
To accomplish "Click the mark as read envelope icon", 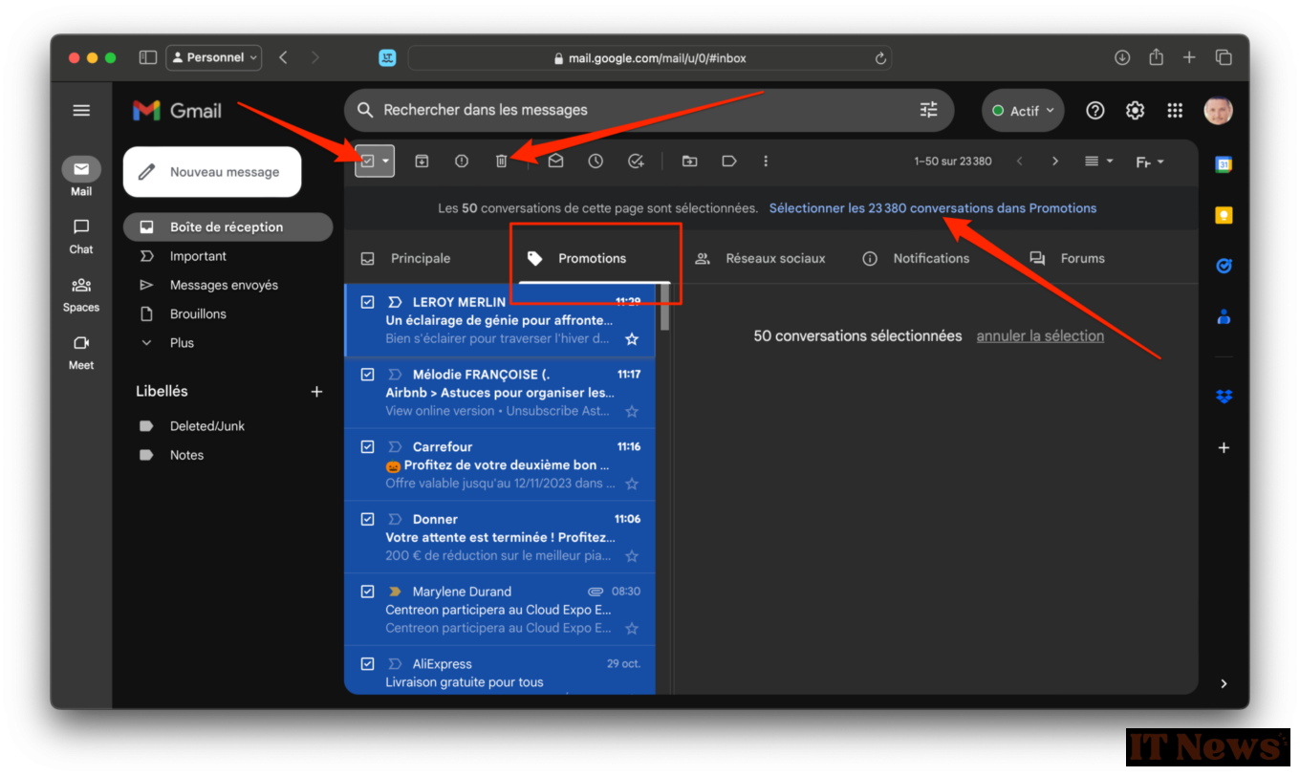I will coord(555,162).
